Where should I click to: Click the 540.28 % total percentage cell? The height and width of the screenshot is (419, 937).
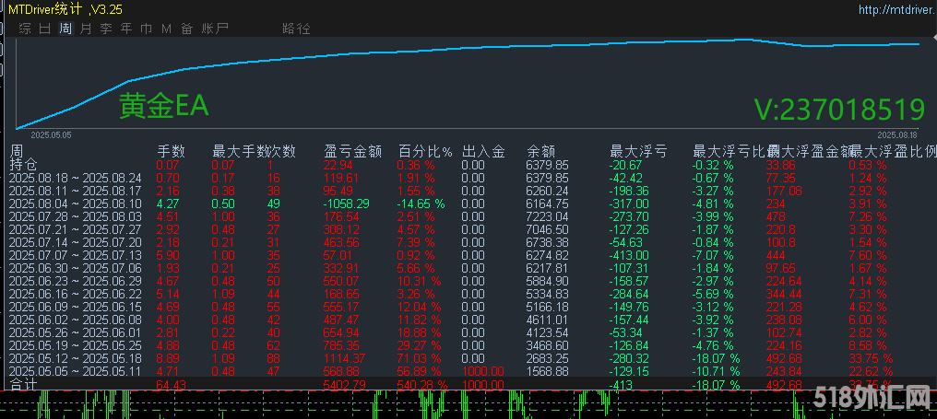[422, 385]
